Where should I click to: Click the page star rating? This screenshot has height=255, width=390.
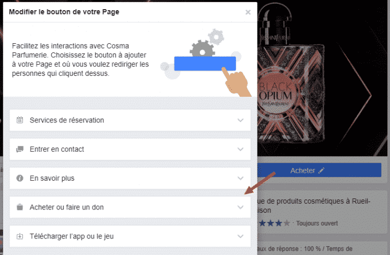274,223
